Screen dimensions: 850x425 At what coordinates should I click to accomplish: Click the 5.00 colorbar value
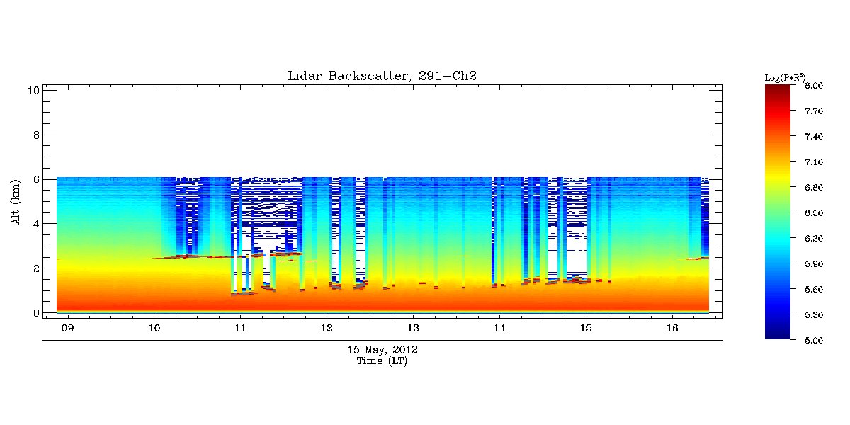point(812,341)
